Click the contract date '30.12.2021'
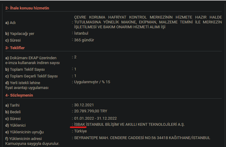226x147 pixels. click(x=84, y=105)
